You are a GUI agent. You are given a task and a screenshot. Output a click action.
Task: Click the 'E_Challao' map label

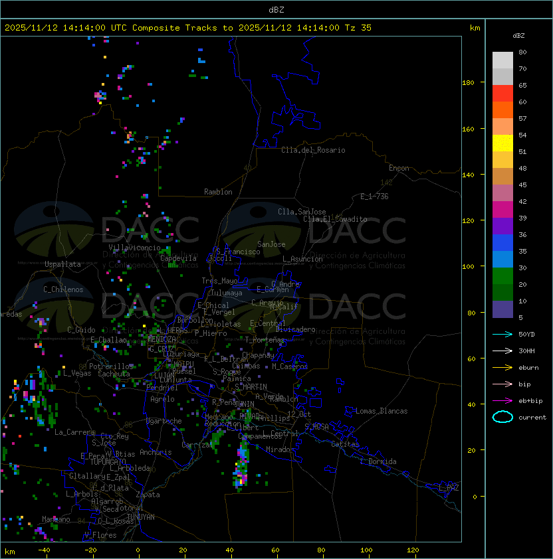pyautogui.click(x=108, y=340)
